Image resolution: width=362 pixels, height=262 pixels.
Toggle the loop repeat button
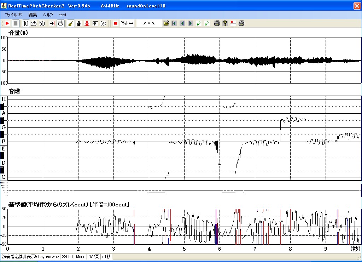(60, 23)
